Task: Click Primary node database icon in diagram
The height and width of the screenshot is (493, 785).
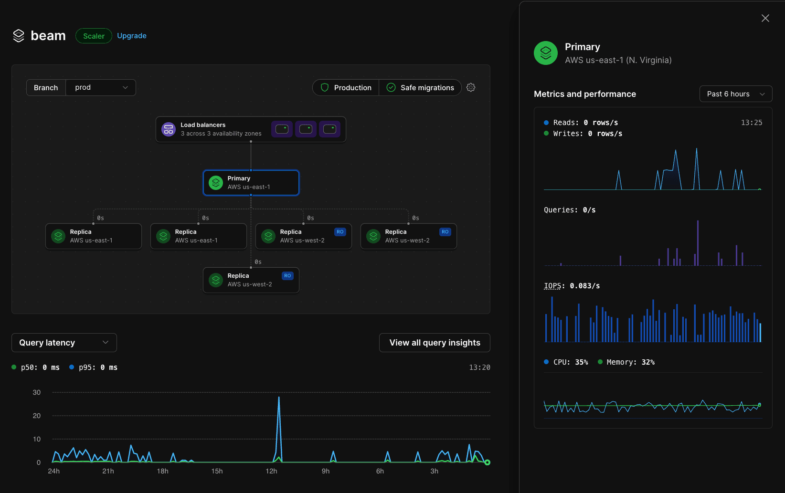Action: (x=216, y=183)
